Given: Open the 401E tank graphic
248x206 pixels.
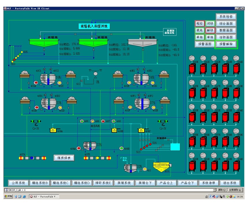Looking at the screenshot, I should click(141, 79).
